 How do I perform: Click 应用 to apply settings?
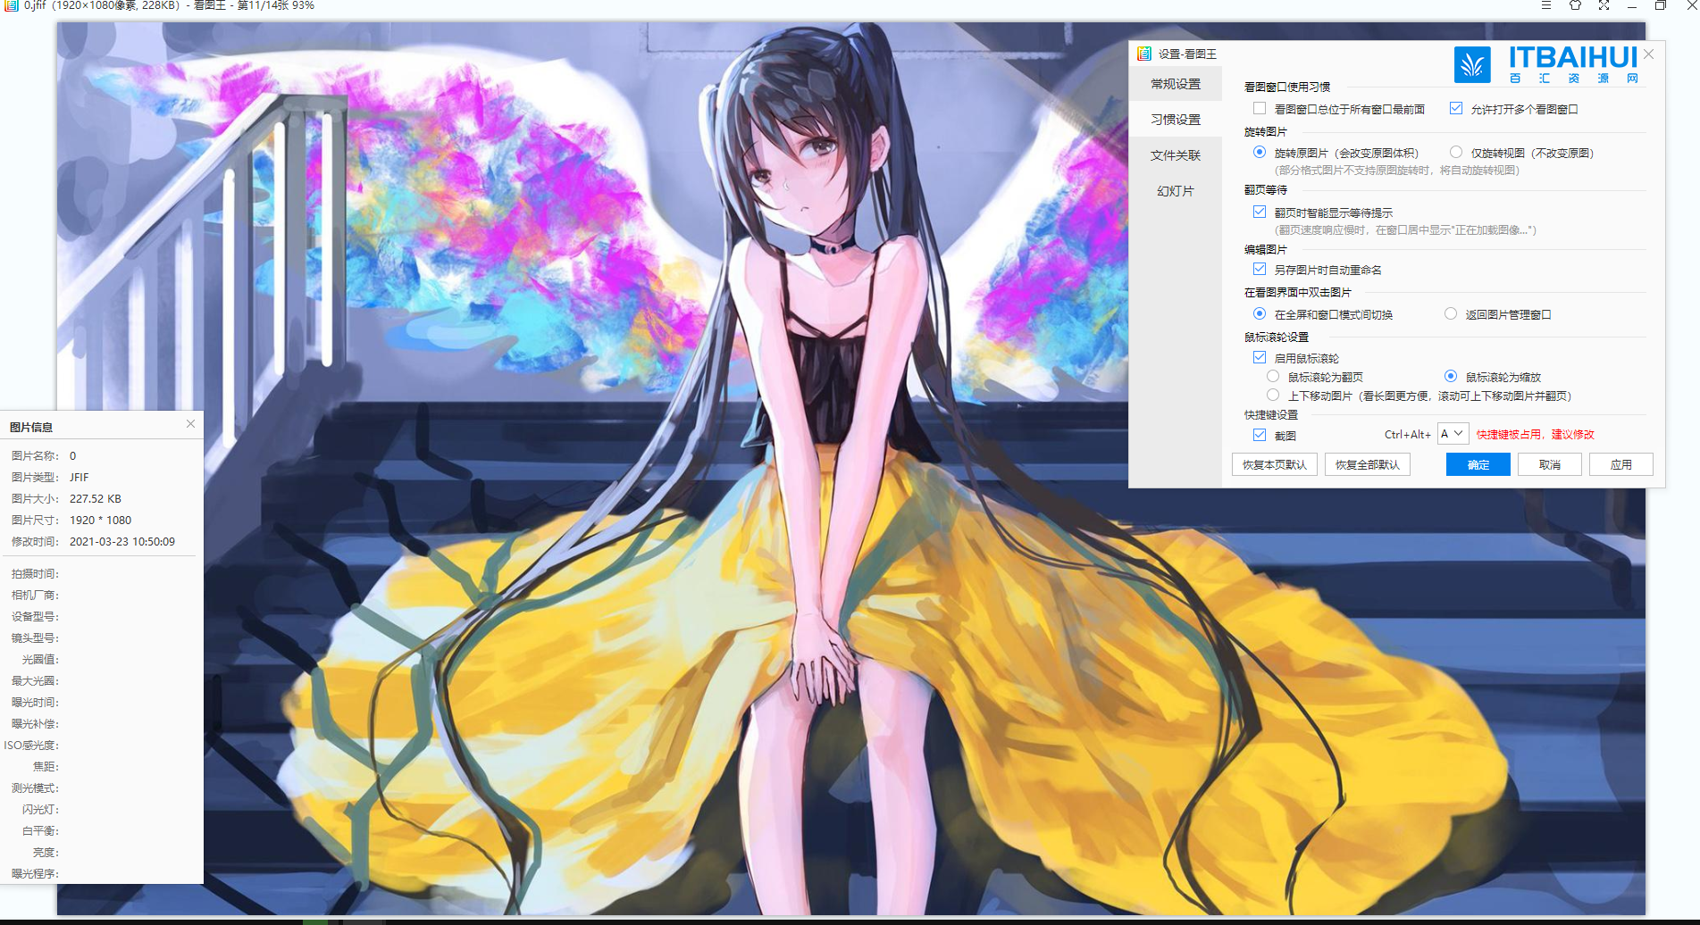coord(1620,464)
